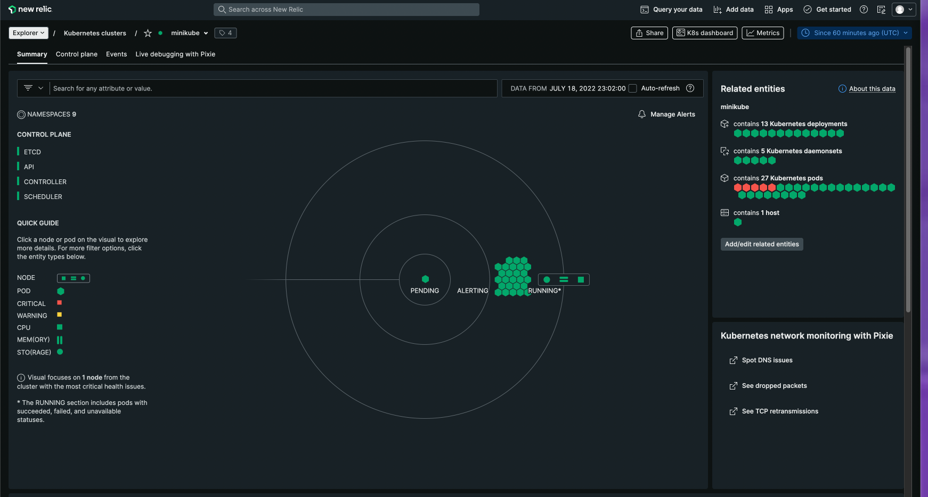Click the host entity icon
The height and width of the screenshot is (497, 928).
pyautogui.click(x=725, y=213)
